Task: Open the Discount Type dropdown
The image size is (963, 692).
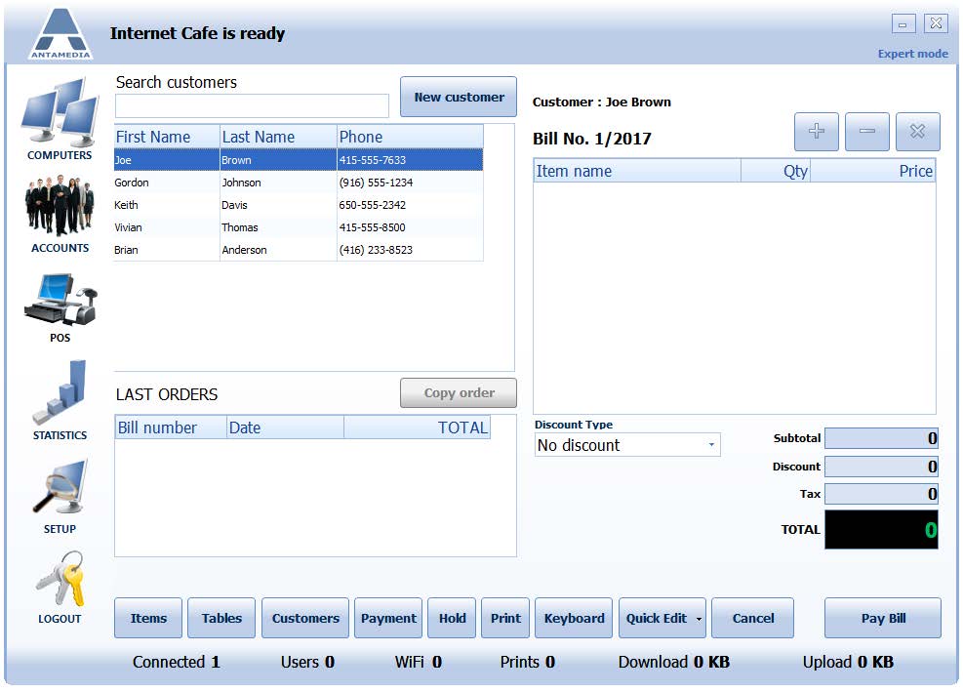Action: click(627, 445)
